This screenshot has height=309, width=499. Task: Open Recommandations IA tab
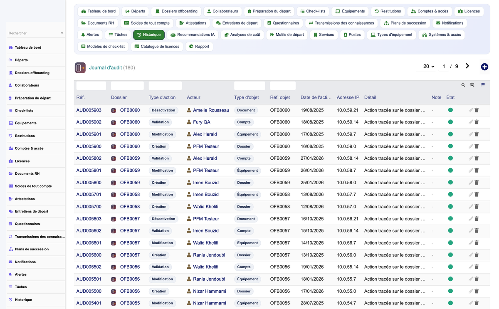(193, 35)
